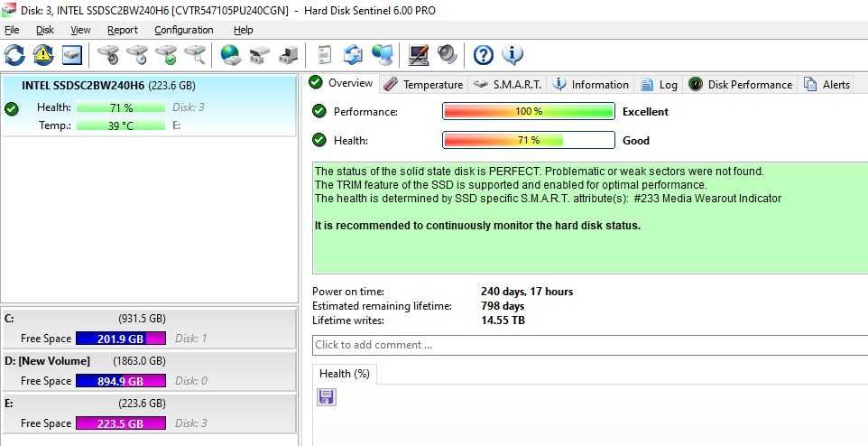
Task: Click the two stacked drives toolbar icon
Action: pos(259,55)
